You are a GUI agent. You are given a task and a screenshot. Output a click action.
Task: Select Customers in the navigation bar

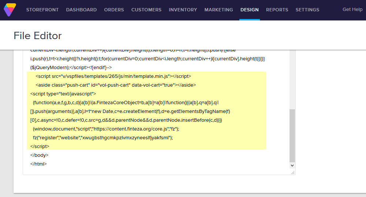[146, 10]
